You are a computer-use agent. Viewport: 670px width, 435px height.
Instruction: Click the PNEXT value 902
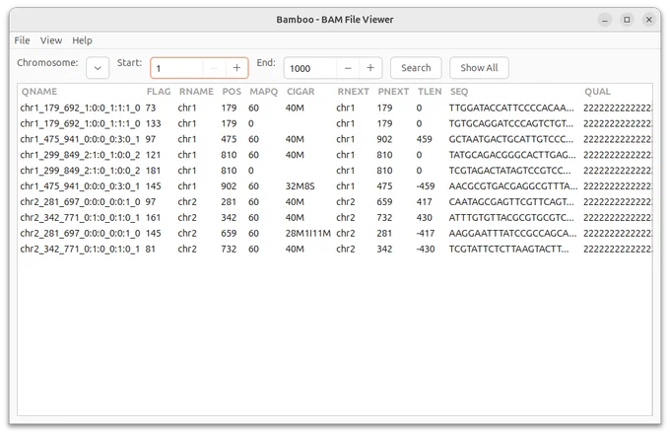pyautogui.click(x=384, y=139)
